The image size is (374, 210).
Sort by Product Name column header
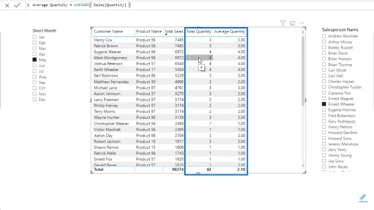(x=149, y=31)
